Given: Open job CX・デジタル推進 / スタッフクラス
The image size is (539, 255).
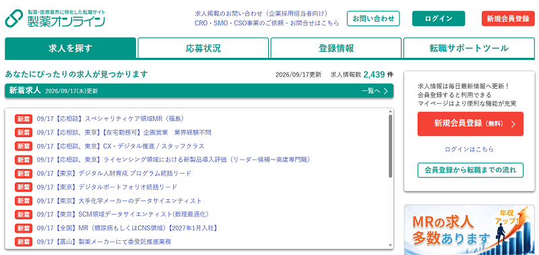Looking at the screenshot, I should click(x=121, y=146).
